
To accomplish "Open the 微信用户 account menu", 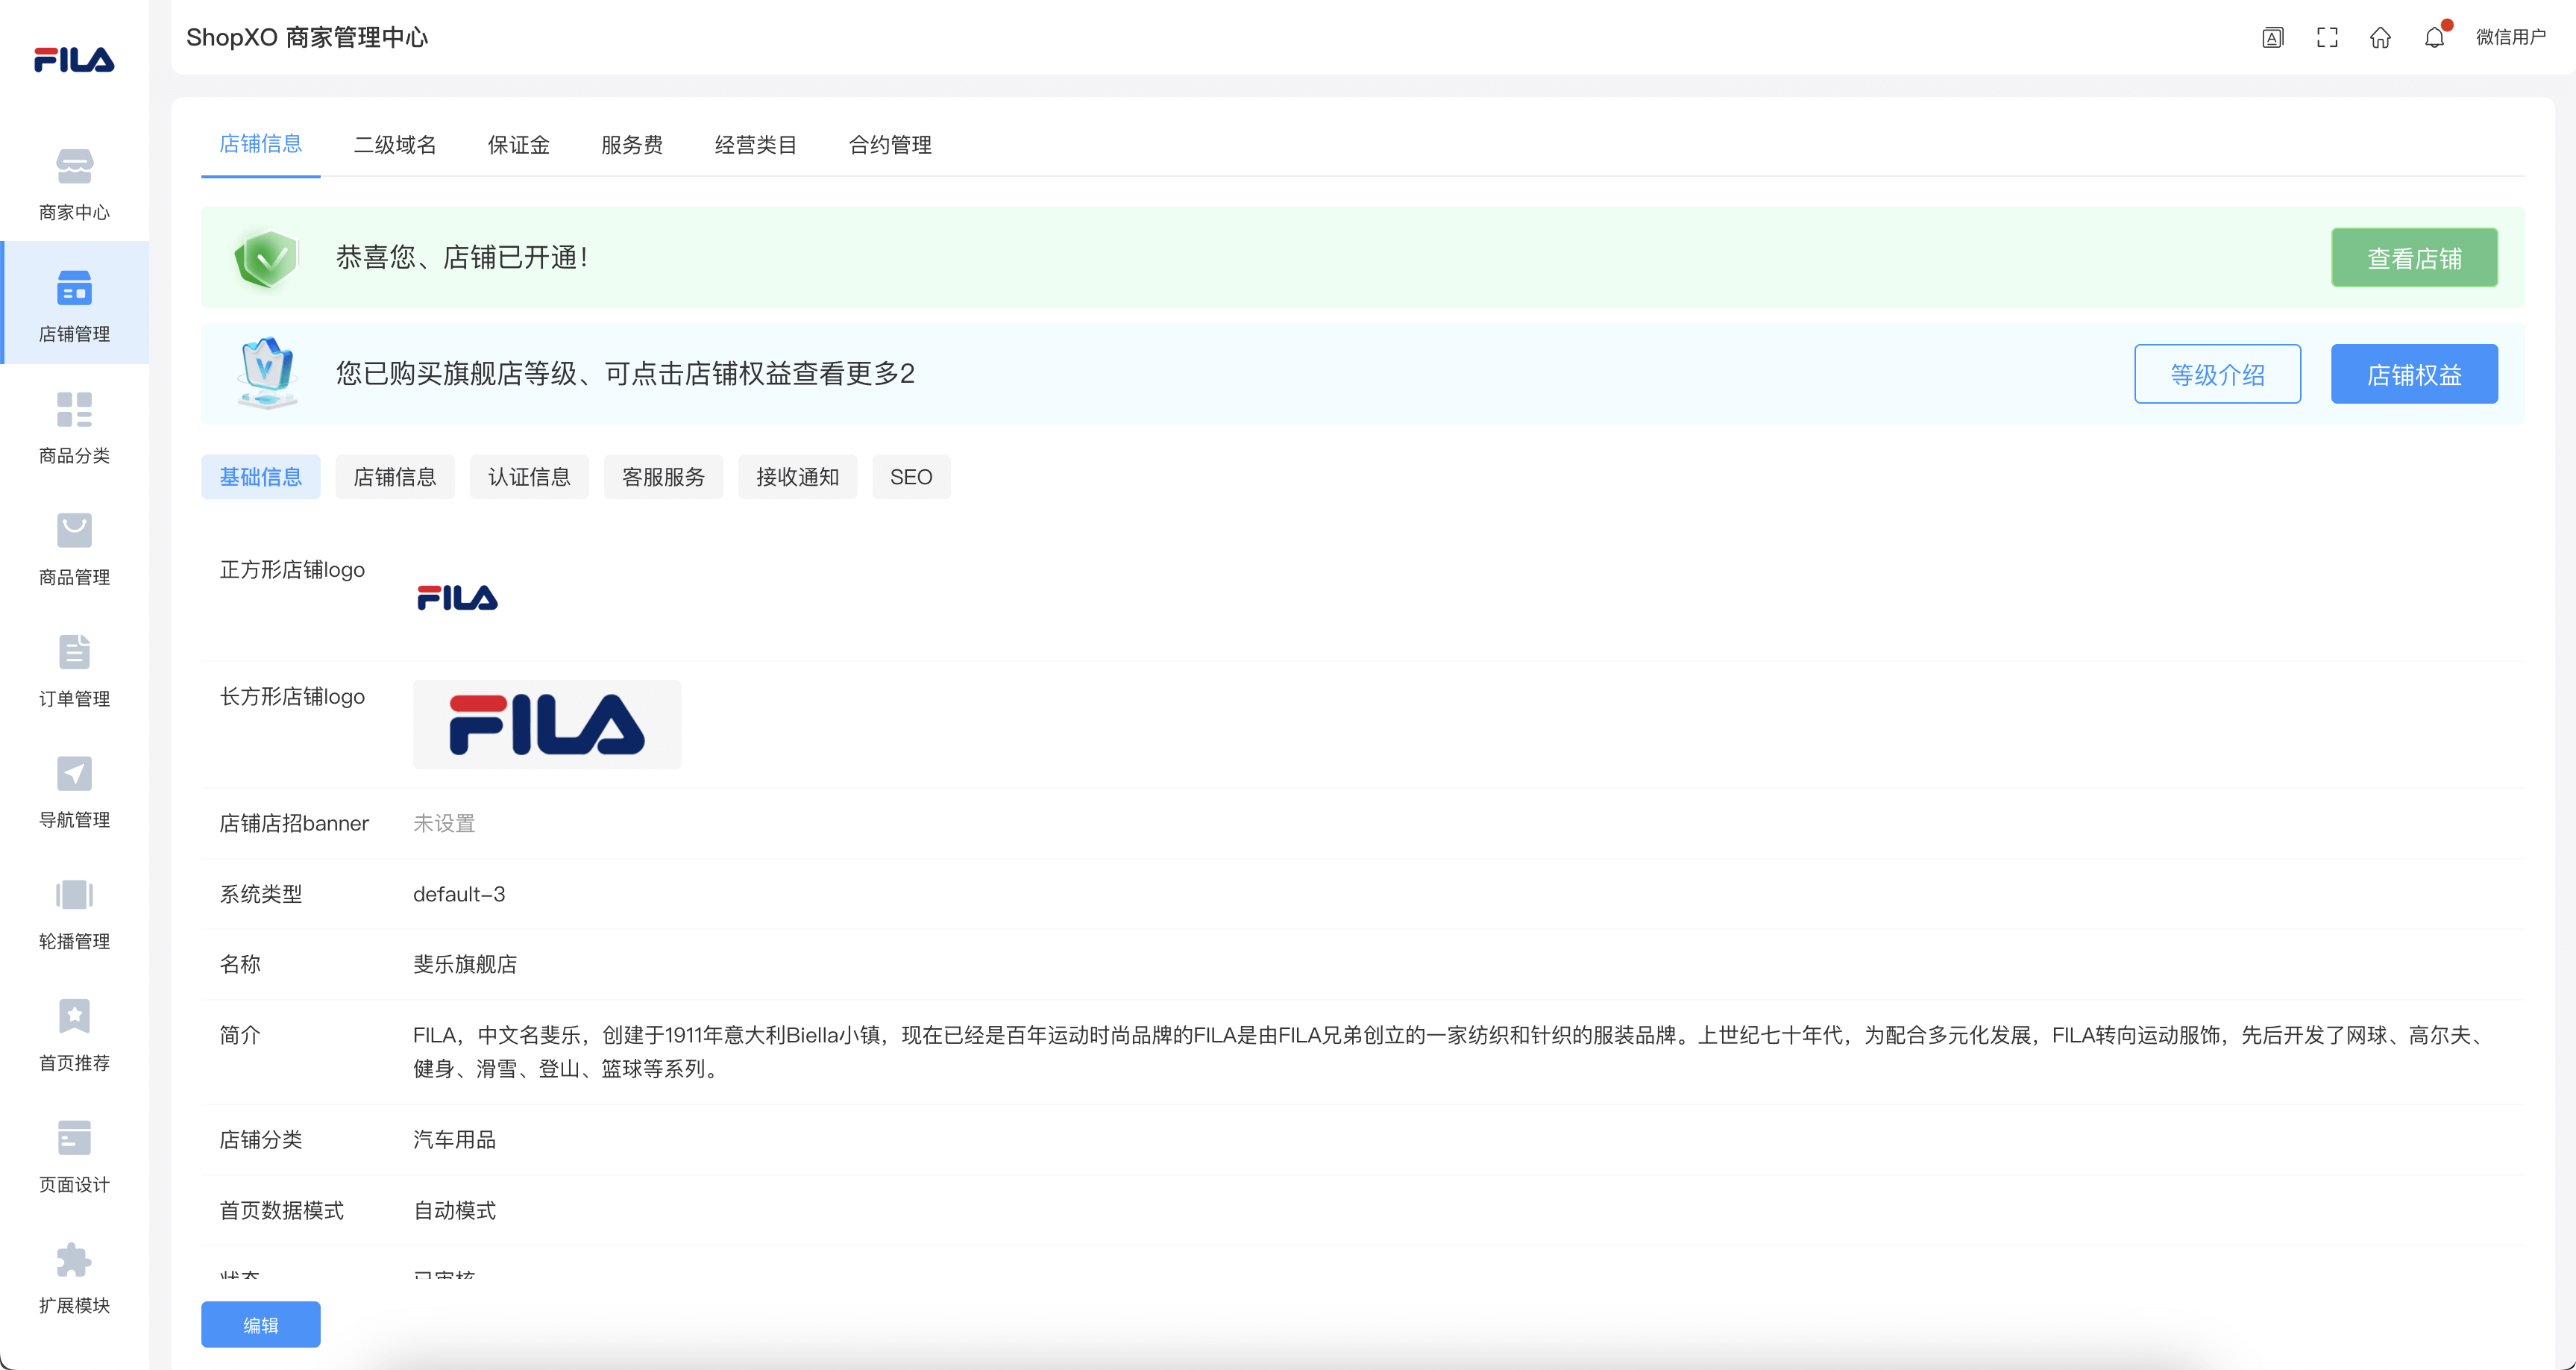I will click(x=2510, y=37).
